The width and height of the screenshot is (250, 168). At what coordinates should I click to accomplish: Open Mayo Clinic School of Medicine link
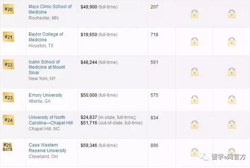(50, 9)
